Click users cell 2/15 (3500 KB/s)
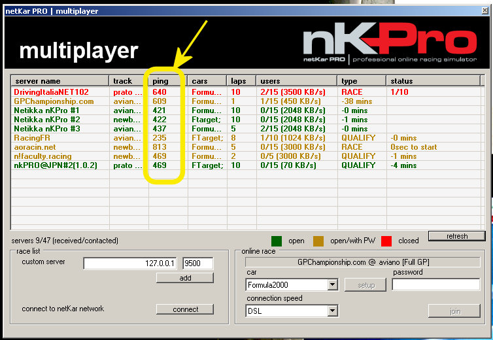493x340 pixels. click(293, 92)
